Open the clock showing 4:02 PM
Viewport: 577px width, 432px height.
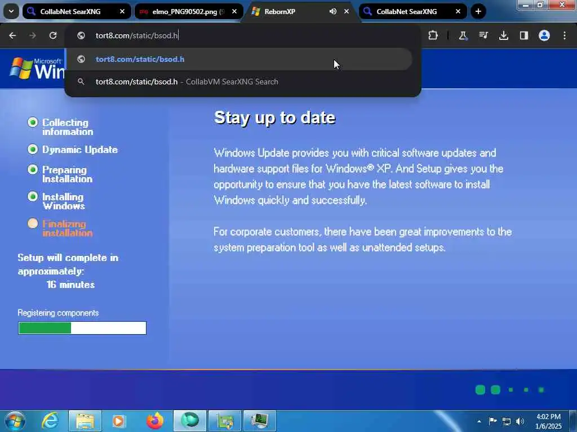coord(548,421)
